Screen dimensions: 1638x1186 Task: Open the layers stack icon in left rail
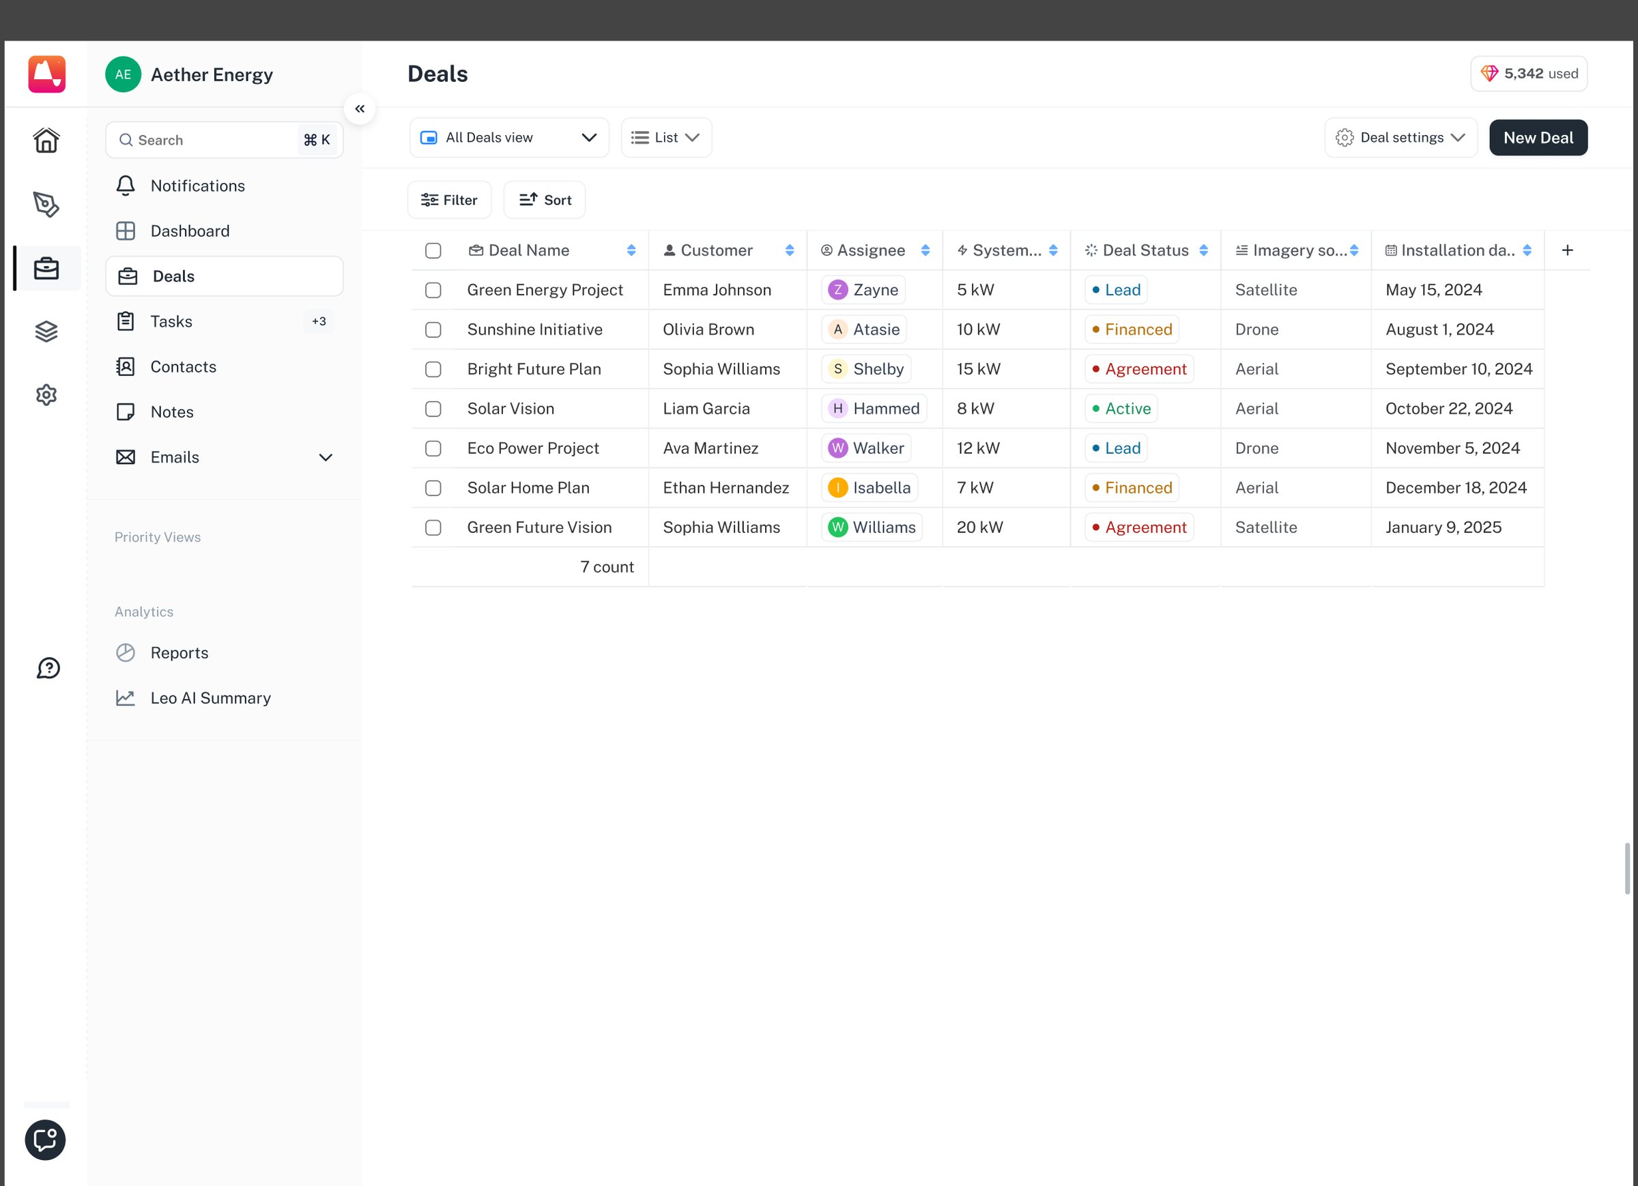[x=46, y=332]
